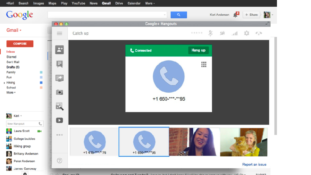Image resolution: width=311 pixels, height=175 pixels.
Task: Open the Hangouts hamburger menu
Action: 60,33
